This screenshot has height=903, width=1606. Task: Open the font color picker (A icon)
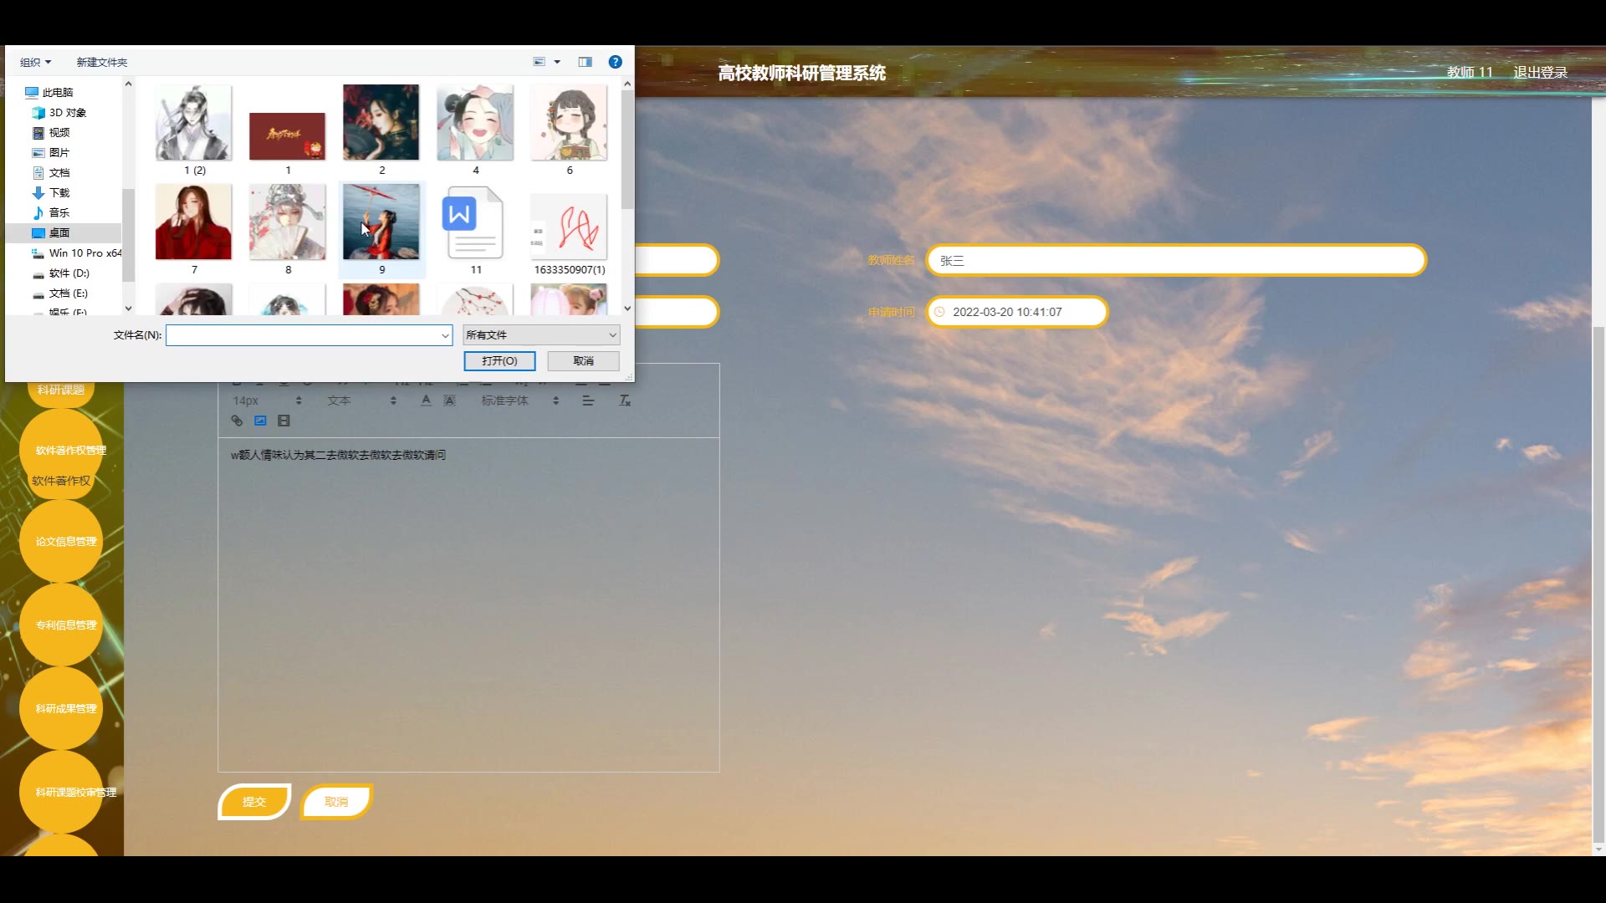(426, 400)
